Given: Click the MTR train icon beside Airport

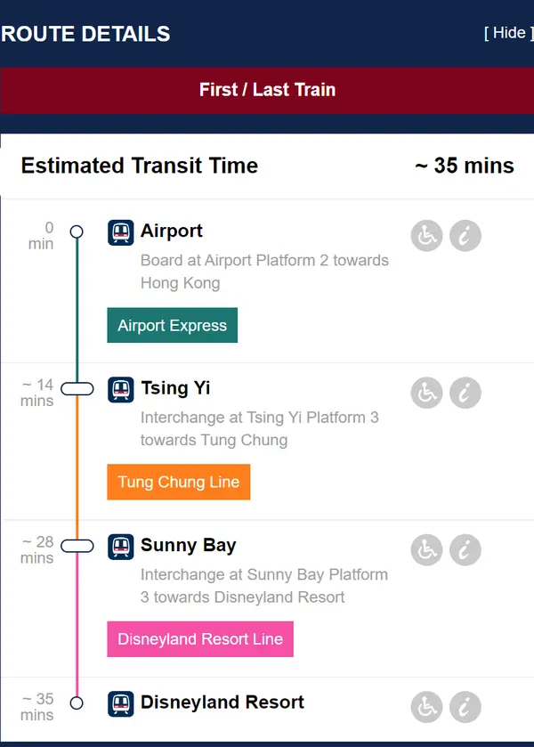Looking at the screenshot, I should pyautogui.click(x=120, y=232).
